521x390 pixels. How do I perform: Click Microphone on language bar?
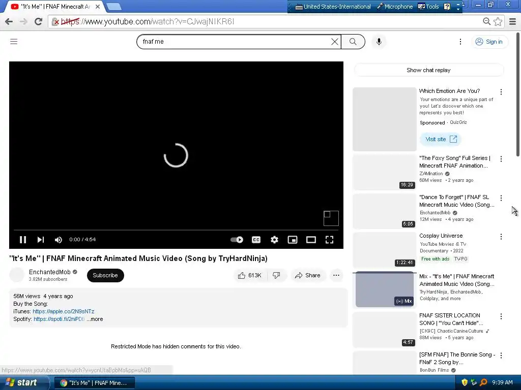[x=395, y=6]
